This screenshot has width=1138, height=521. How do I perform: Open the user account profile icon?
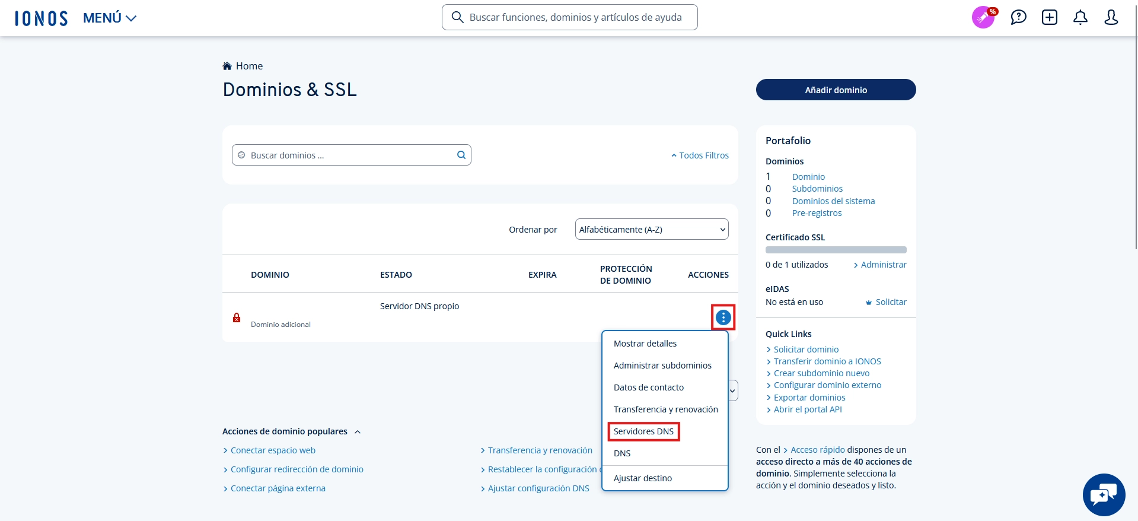(1111, 17)
